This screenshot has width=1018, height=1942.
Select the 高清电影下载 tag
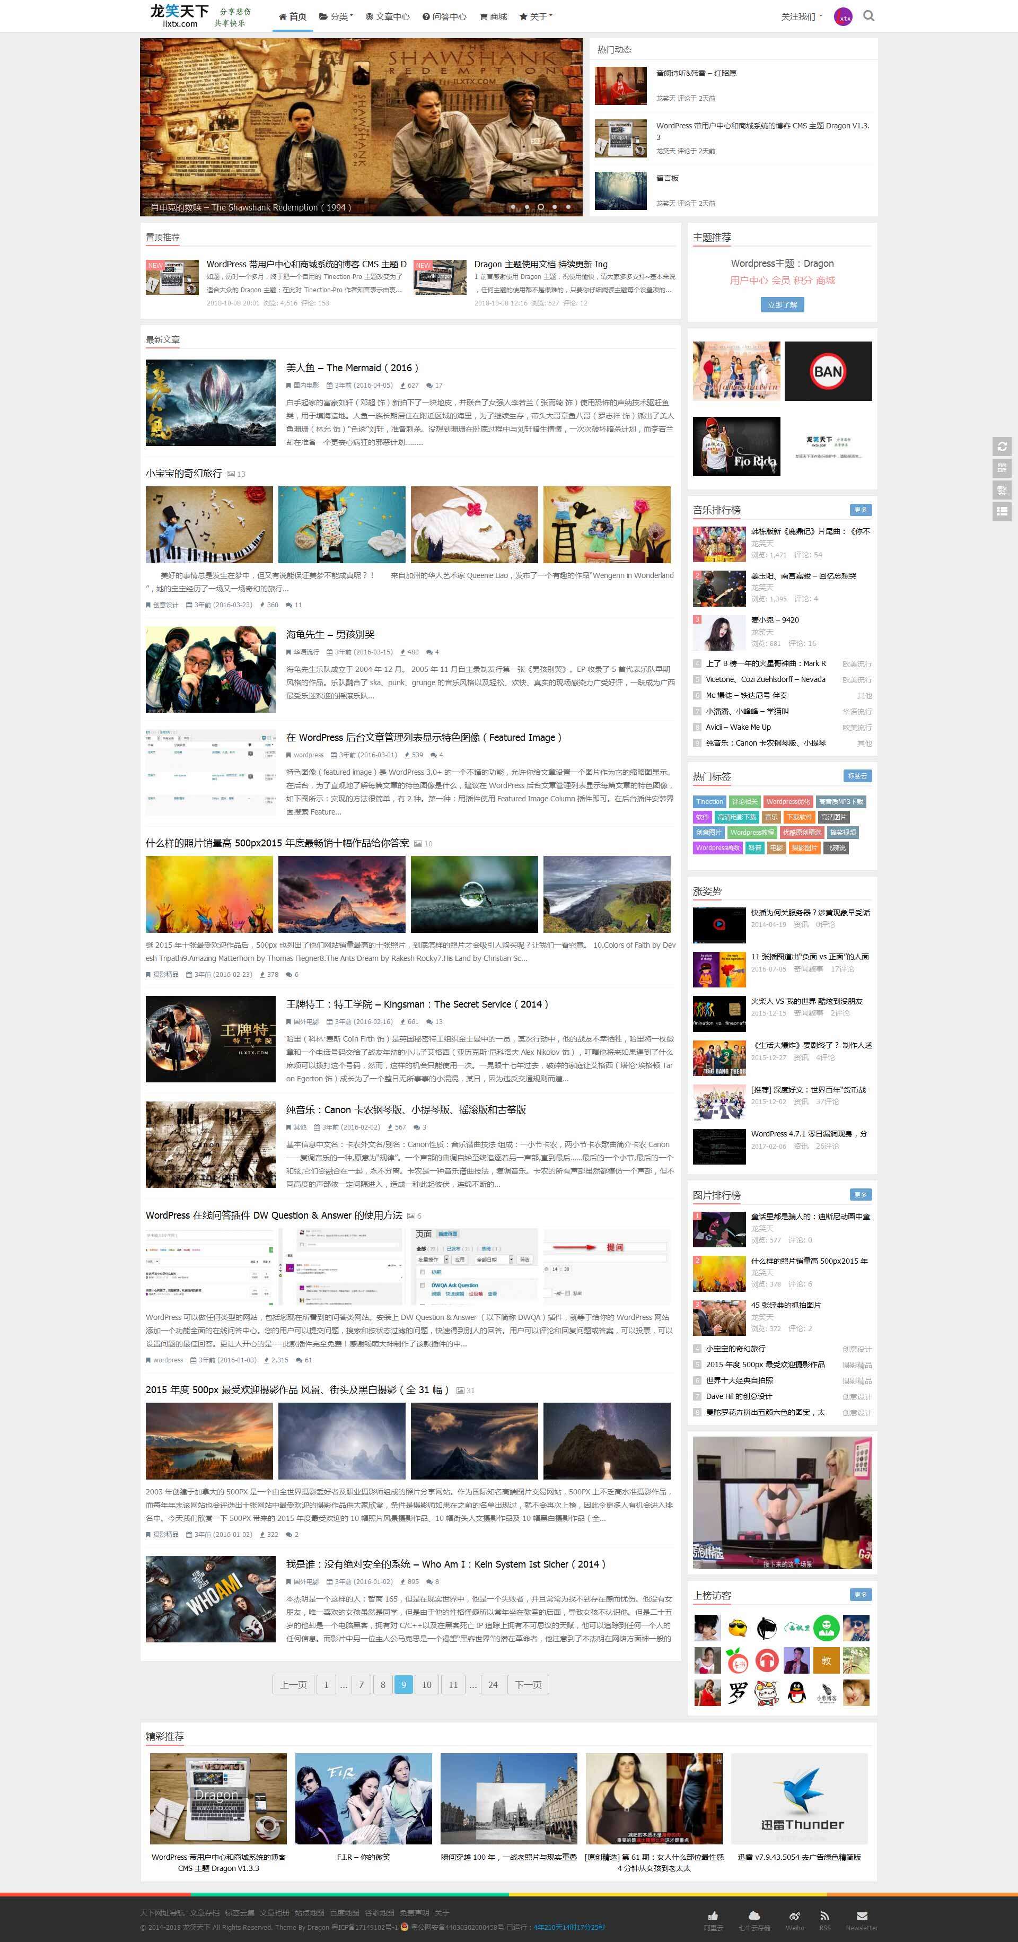click(736, 817)
